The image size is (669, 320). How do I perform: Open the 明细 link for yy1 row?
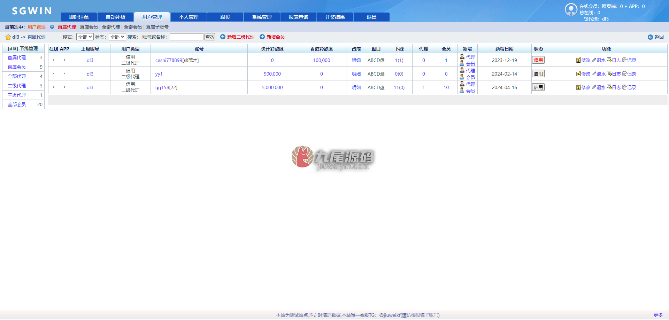[356, 74]
